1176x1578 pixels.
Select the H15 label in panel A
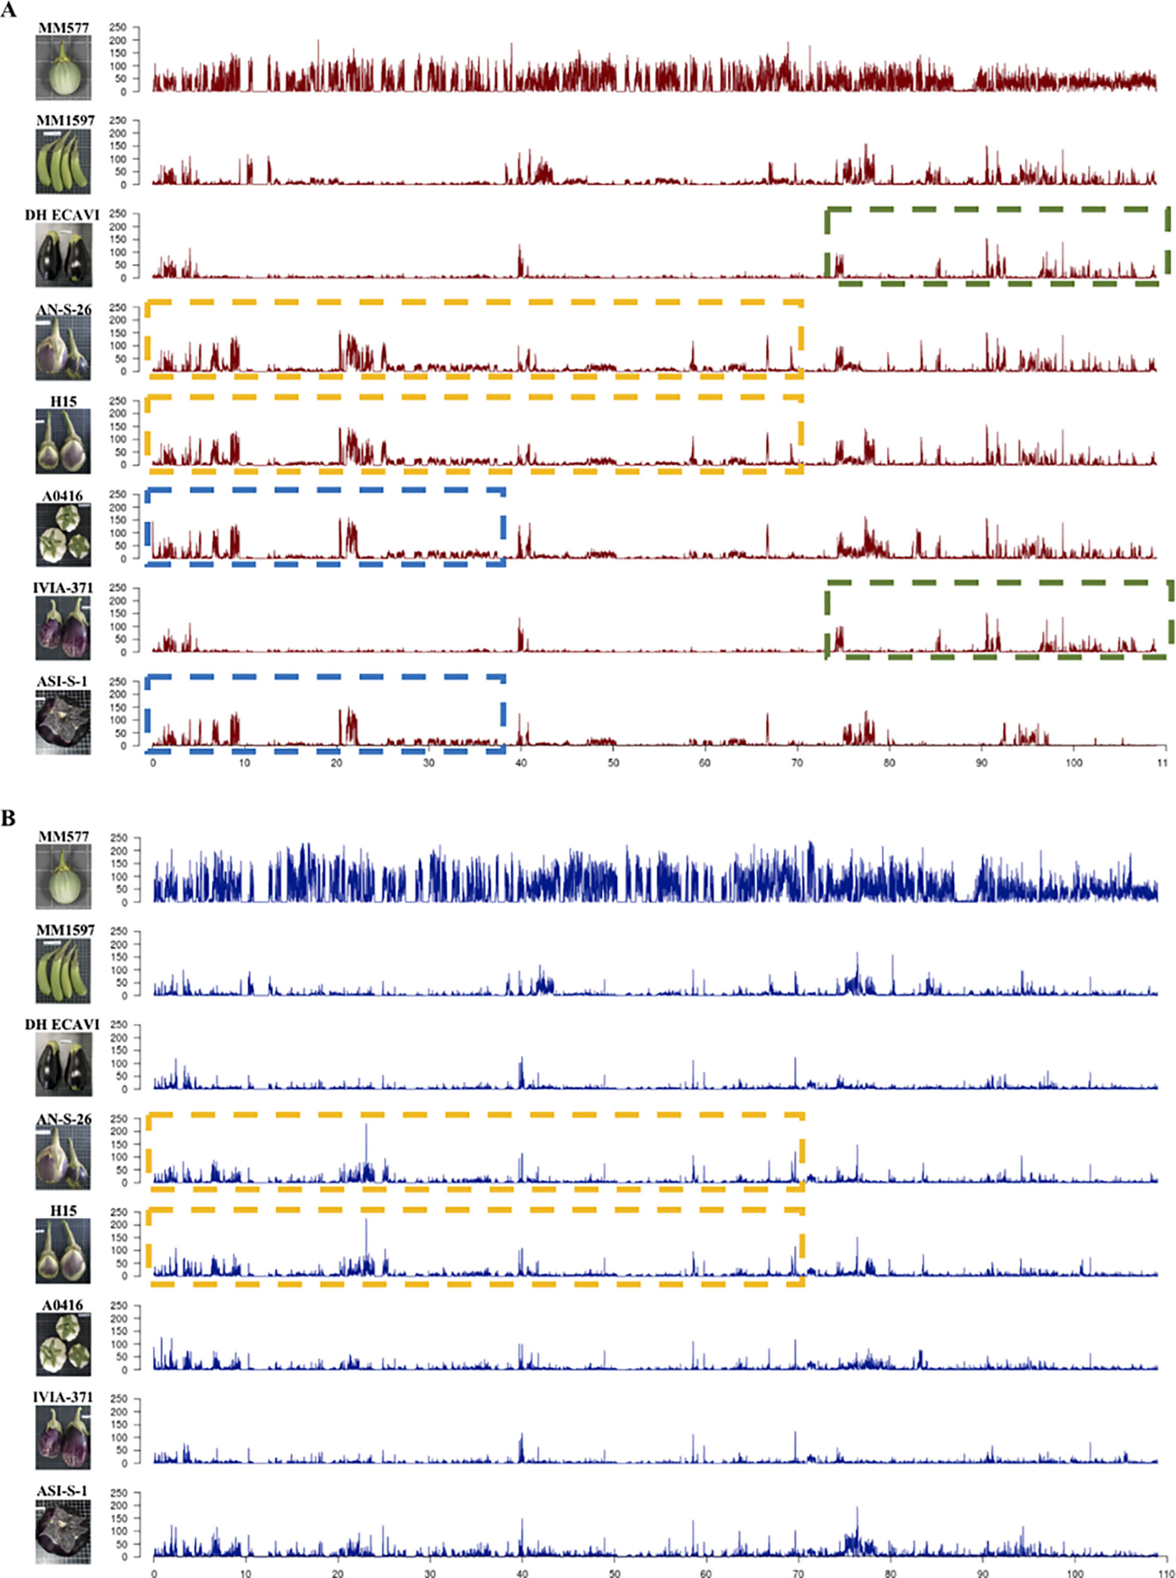pyautogui.click(x=63, y=402)
